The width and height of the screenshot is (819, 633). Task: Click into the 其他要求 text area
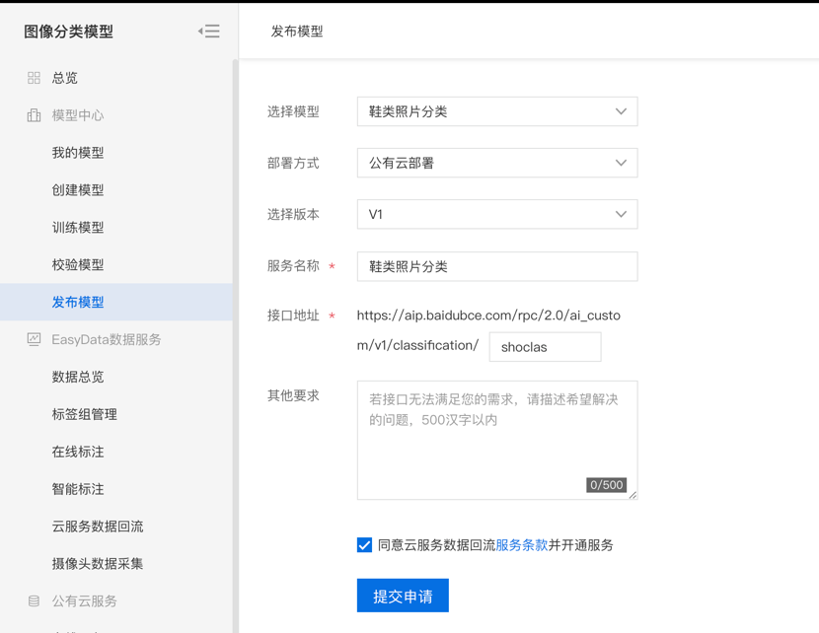coord(496,440)
